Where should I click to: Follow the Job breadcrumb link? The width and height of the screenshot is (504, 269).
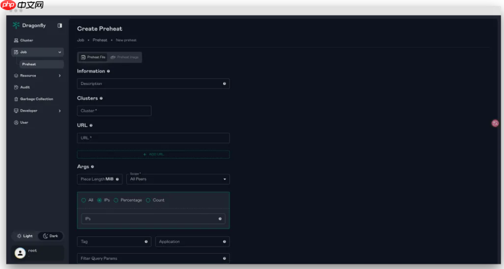coord(81,40)
